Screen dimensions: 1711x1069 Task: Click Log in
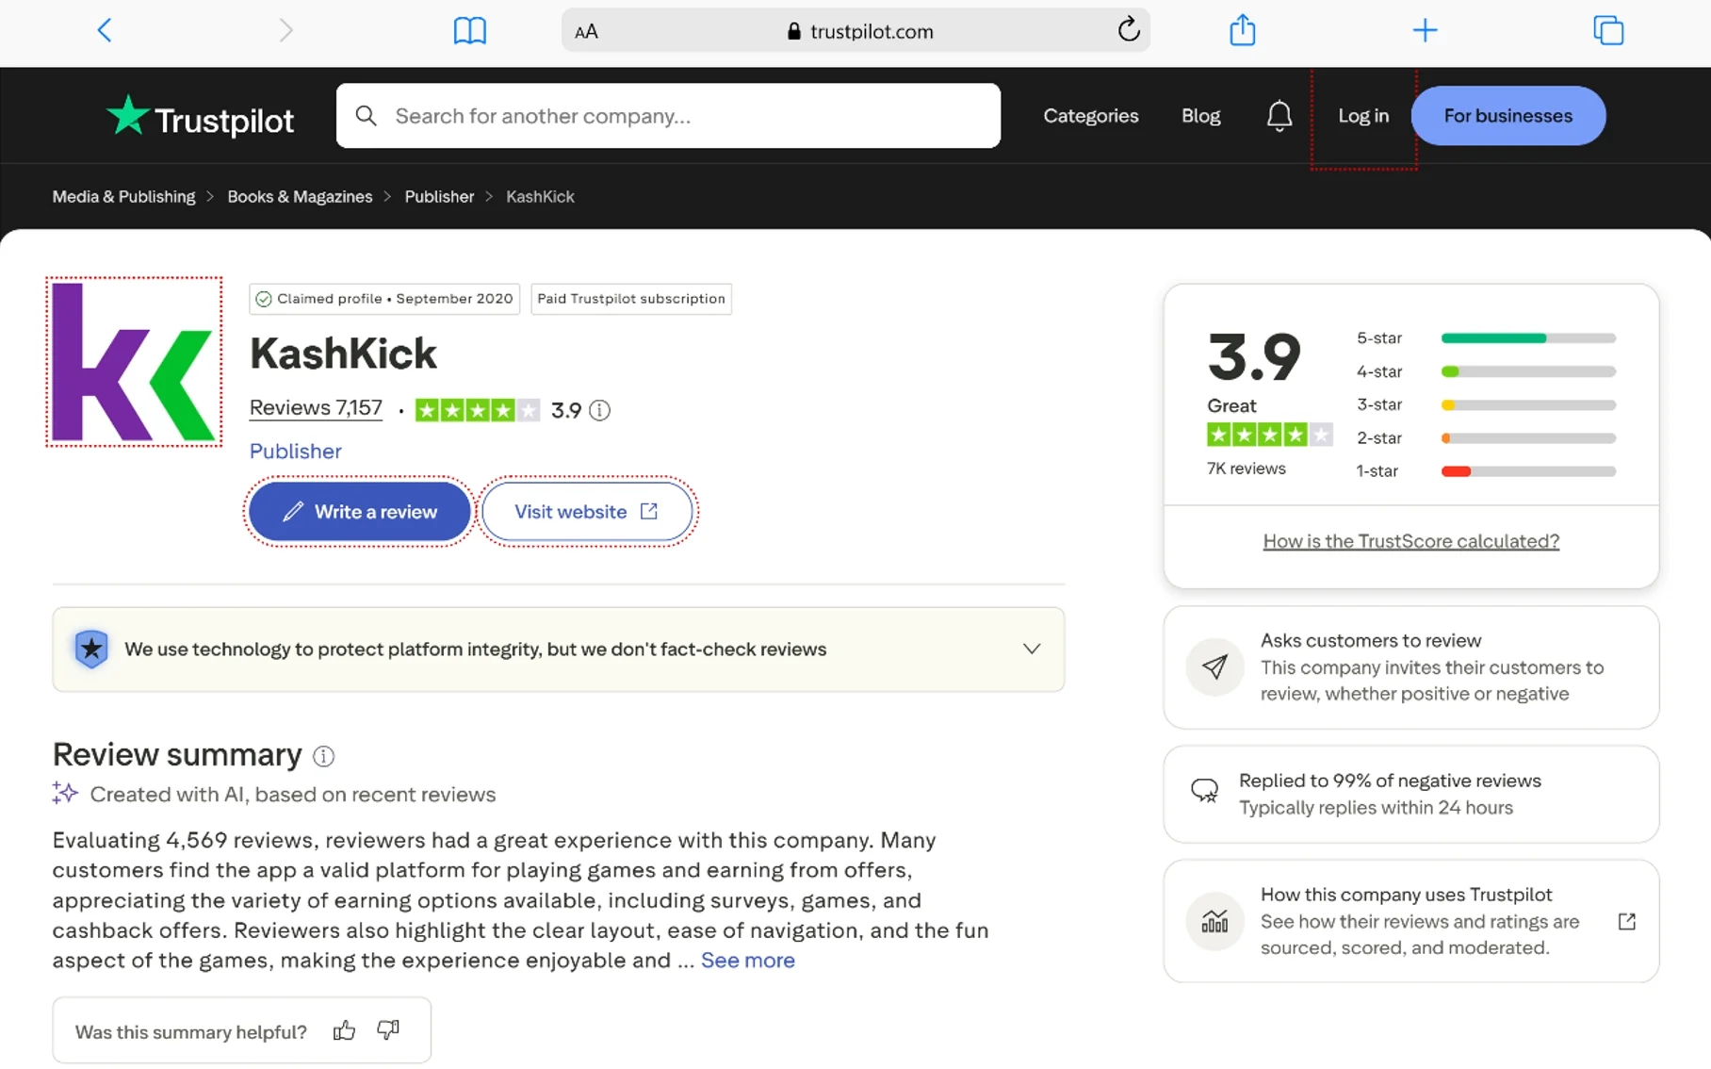pyautogui.click(x=1362, y=116)
